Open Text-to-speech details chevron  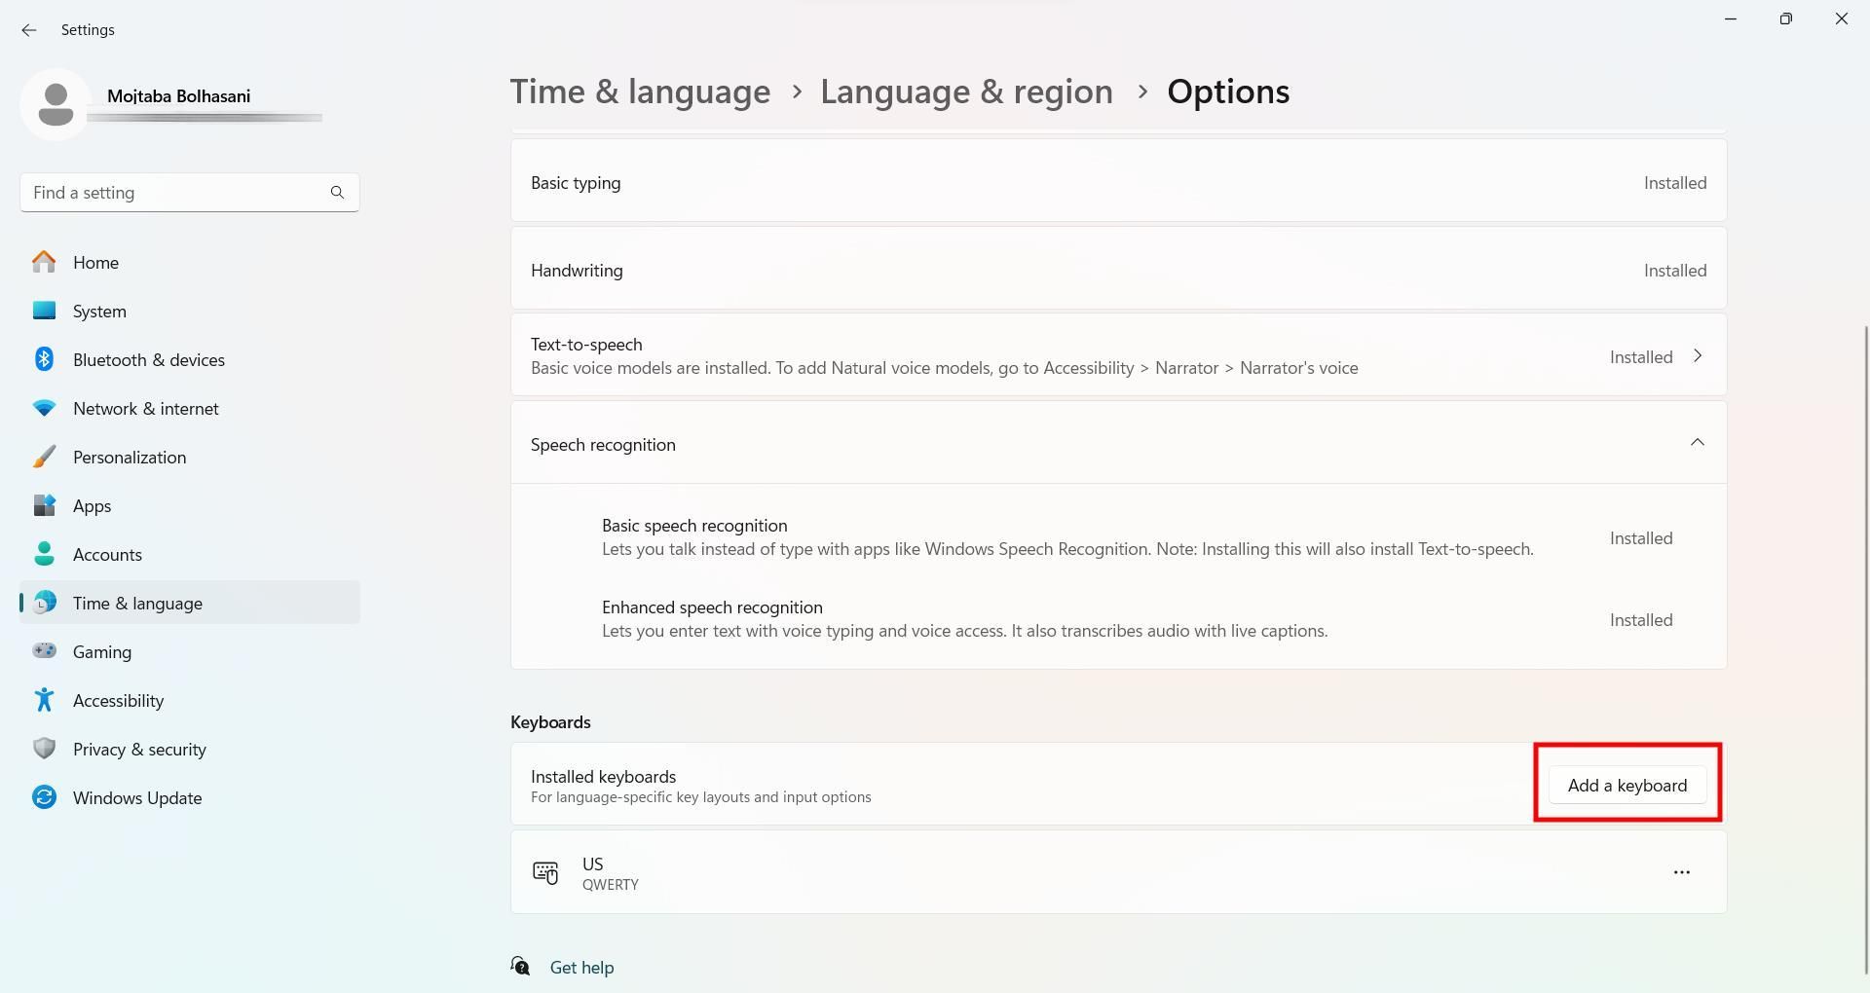pos(1697,356)
